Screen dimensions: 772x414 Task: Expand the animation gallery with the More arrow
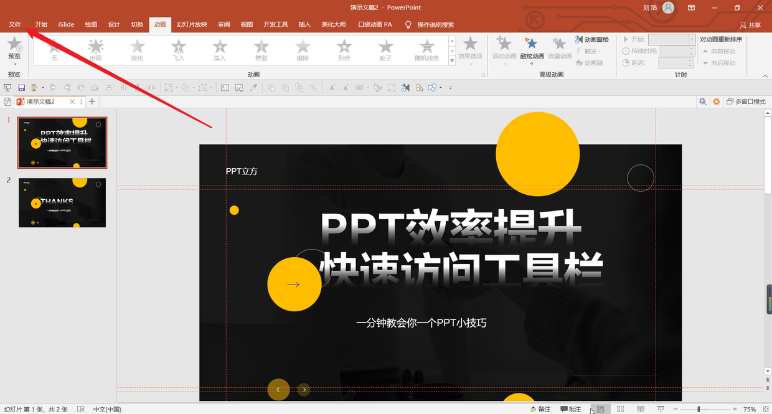coord(452,60)
